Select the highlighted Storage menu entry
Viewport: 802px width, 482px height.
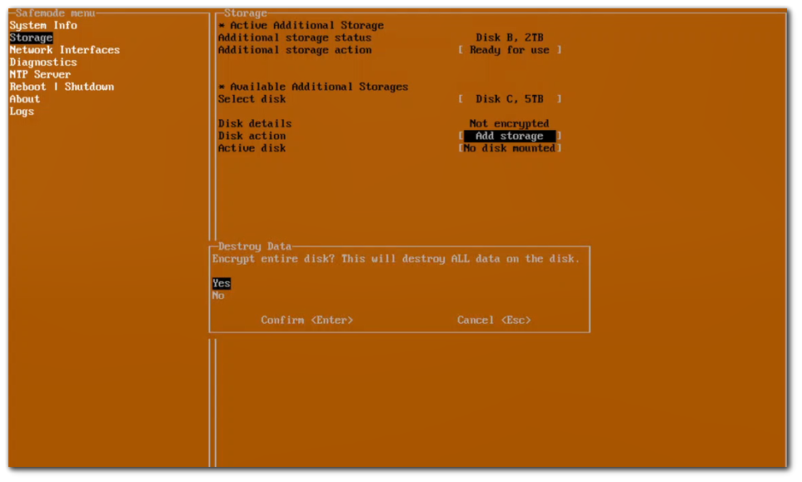coord(31,37)
